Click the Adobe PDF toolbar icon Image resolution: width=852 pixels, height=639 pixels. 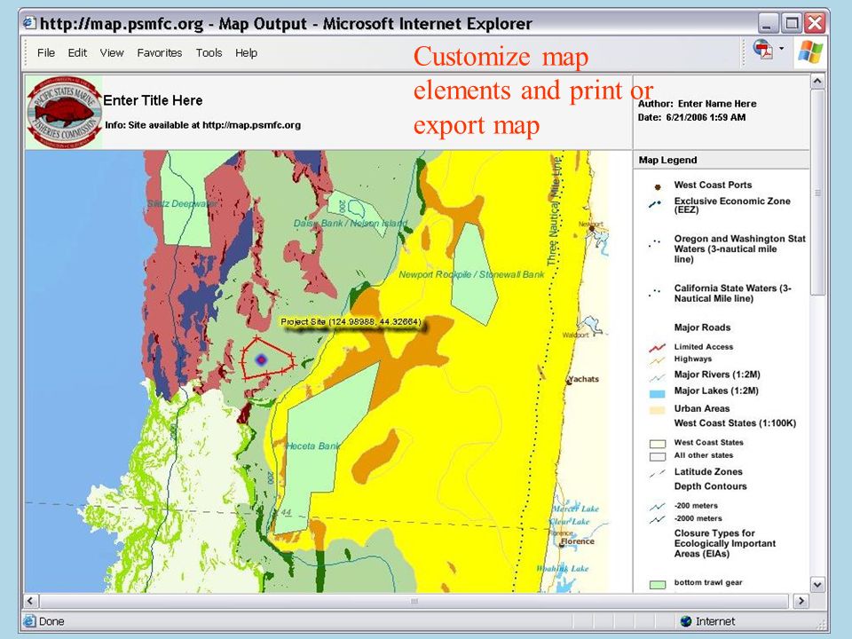coord(763,49)
